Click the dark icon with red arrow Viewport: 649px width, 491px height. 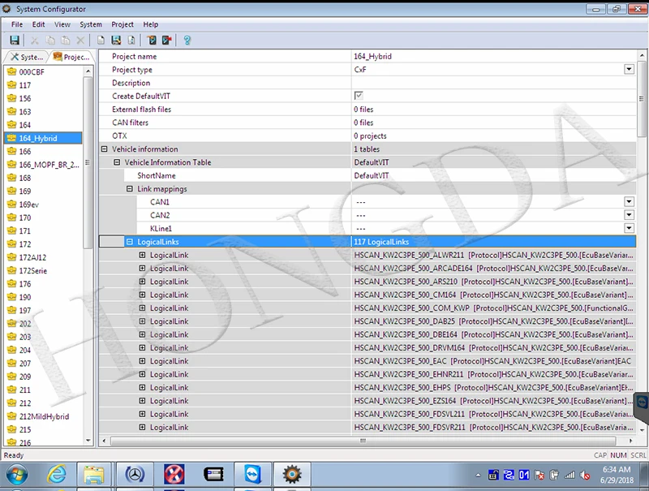point(167,40)
